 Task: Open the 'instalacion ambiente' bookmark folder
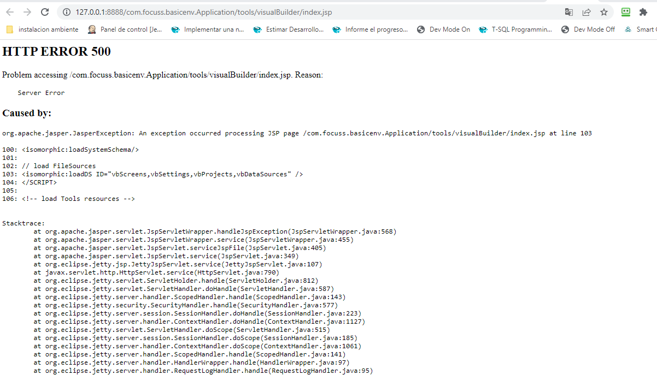pyautogui.click(x=43, y=29)
